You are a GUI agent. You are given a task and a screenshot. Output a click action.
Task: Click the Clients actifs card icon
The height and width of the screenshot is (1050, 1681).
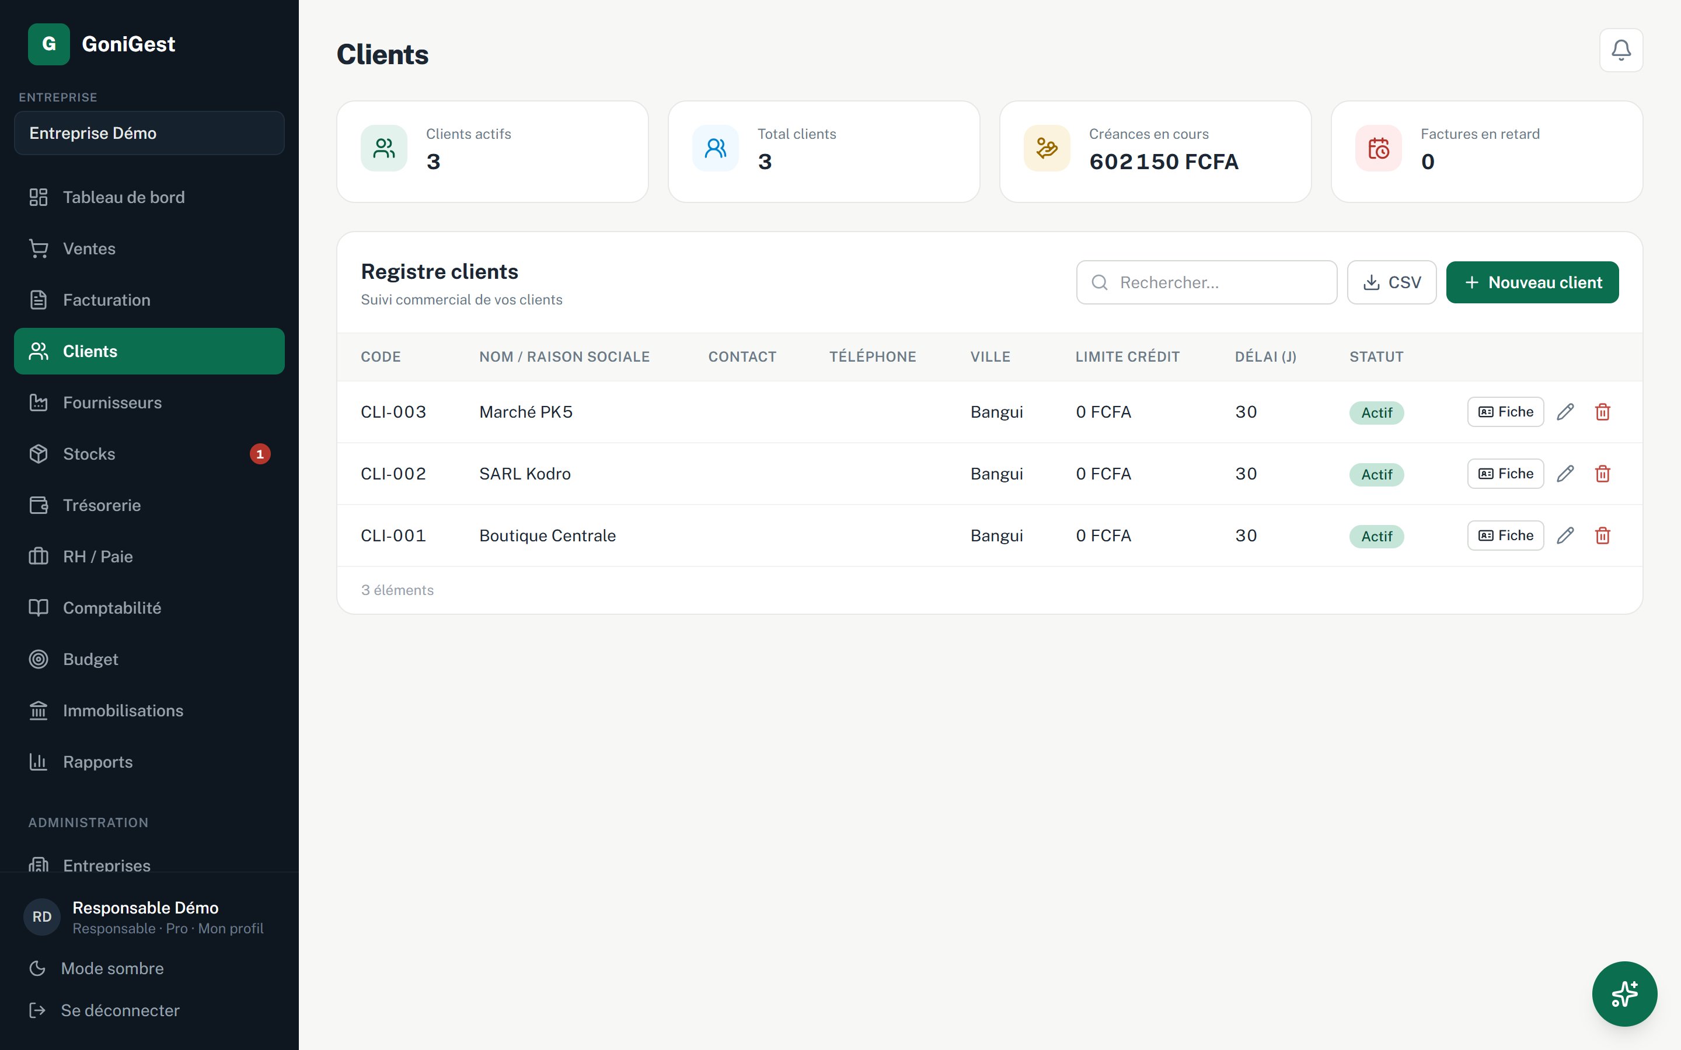[384, 148]
